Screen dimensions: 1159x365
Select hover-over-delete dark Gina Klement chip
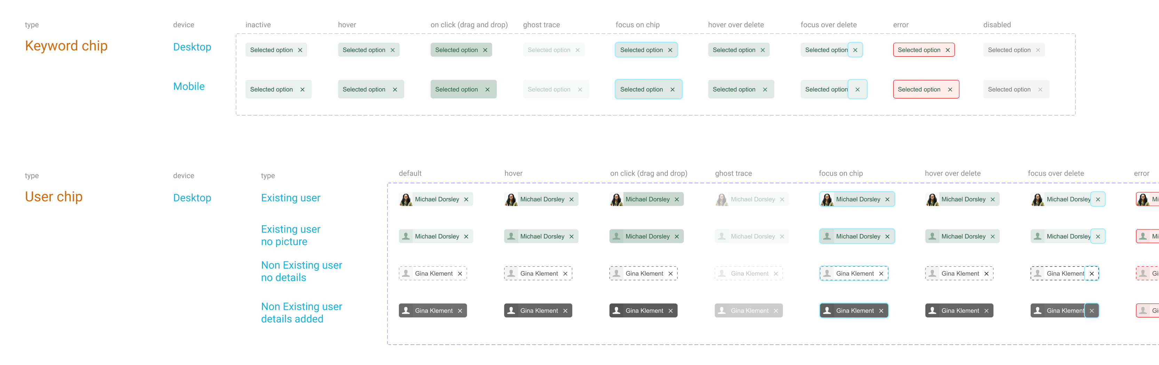tap(959, 311)
